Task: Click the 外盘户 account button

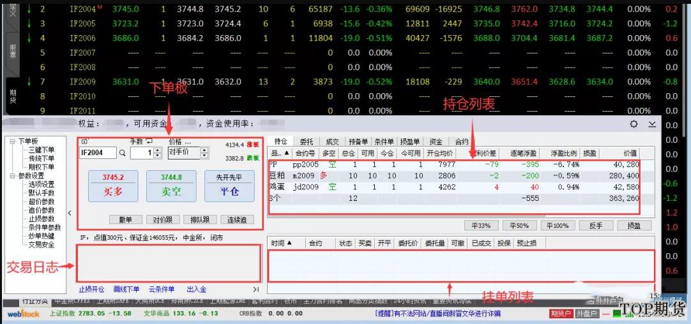Action: [x=588, y=314]
